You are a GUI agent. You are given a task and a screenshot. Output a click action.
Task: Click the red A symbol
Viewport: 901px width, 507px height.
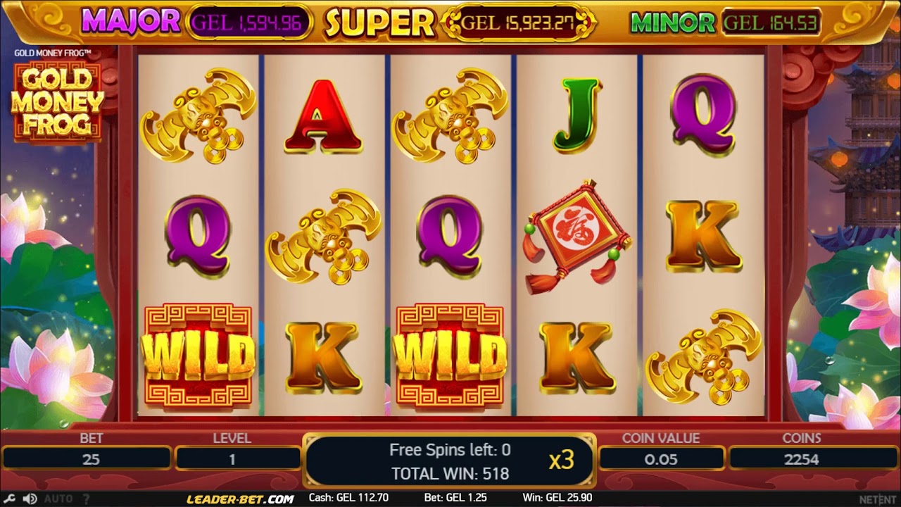(323, 116)
